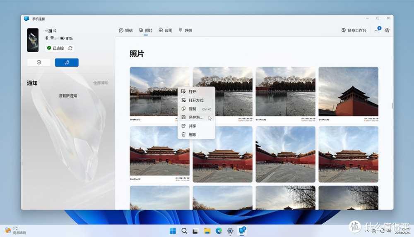Open fourth palace photo in second row
Image resolution: width=414 pixels, height=237 pixels.
point(348,154)
